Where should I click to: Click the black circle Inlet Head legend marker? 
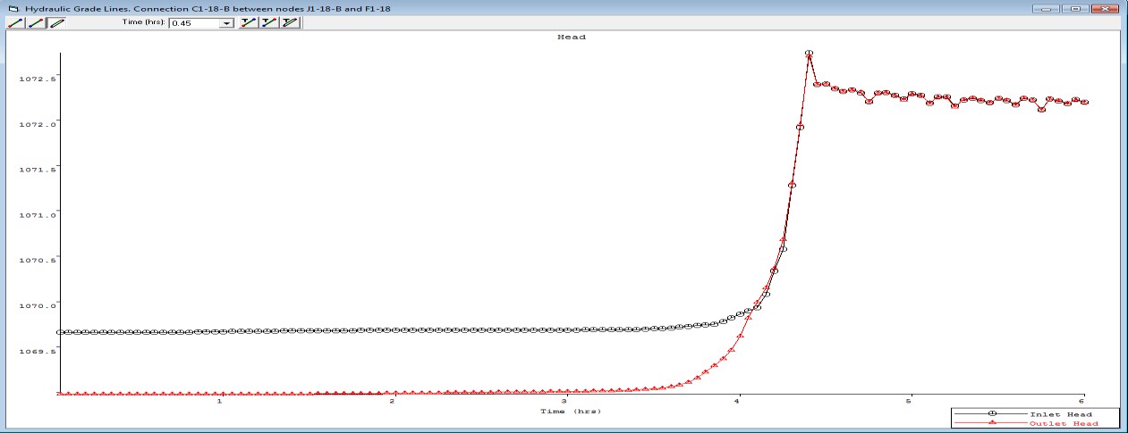coord(992,414)
